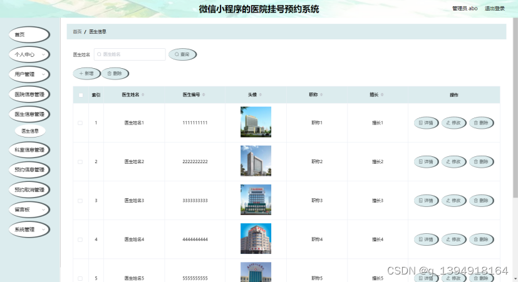Open 详情 for row 医生姓名2

tap(426, 161)
